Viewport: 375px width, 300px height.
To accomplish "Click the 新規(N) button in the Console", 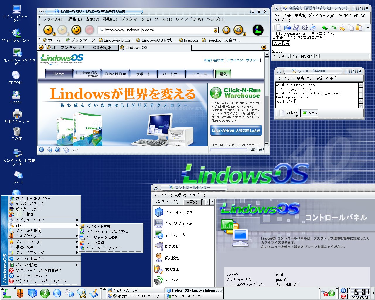I will tap(288, 113).
